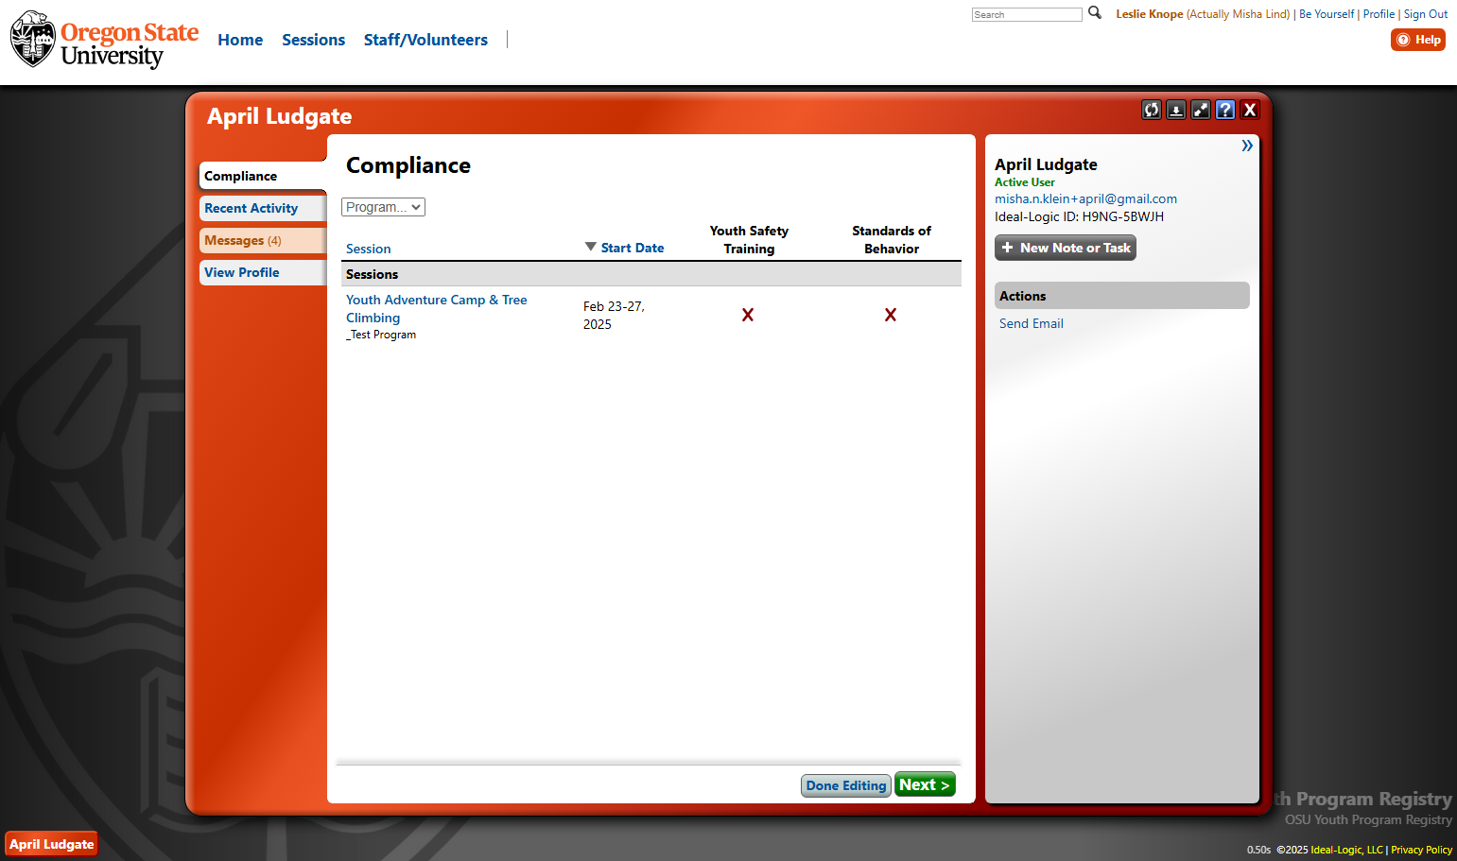This screenshot has height=861, width=1457.
Task: Open Sessions in top navigation
Action: [x=314, y=40]
